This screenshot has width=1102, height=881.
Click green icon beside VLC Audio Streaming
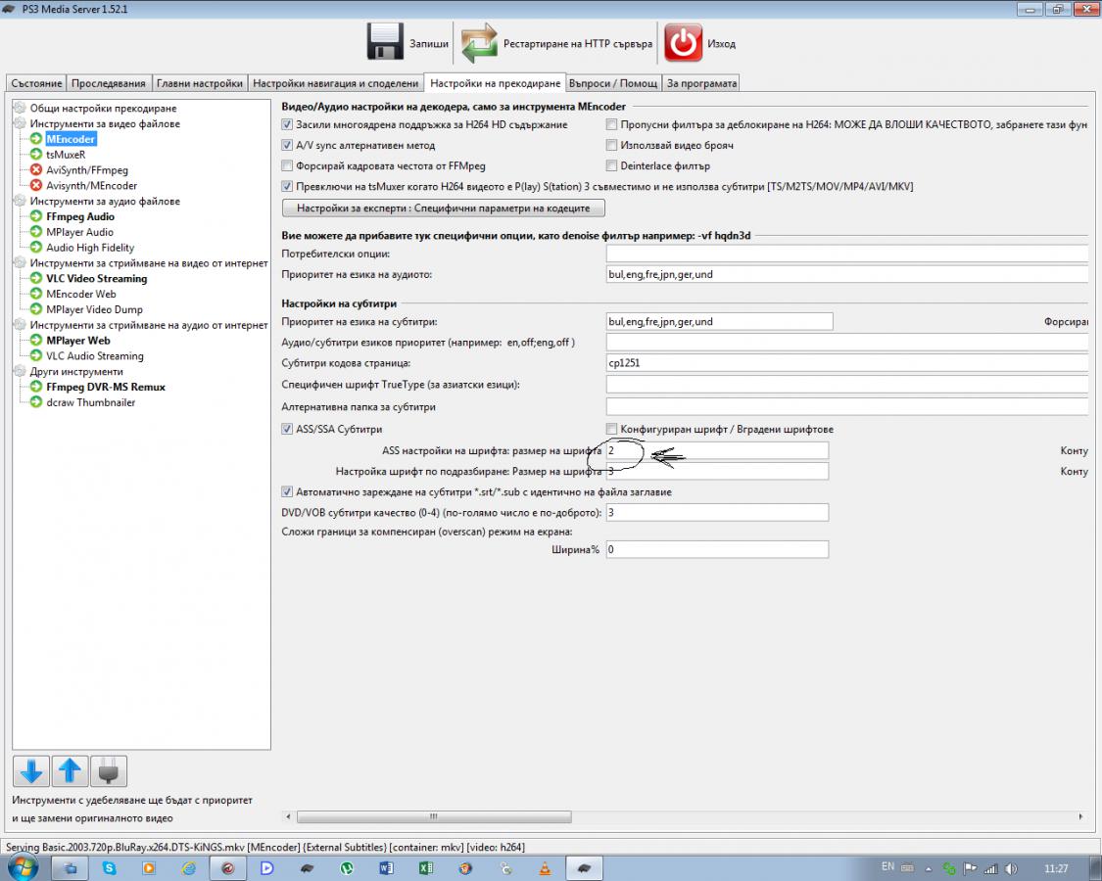tap(36, 355)
